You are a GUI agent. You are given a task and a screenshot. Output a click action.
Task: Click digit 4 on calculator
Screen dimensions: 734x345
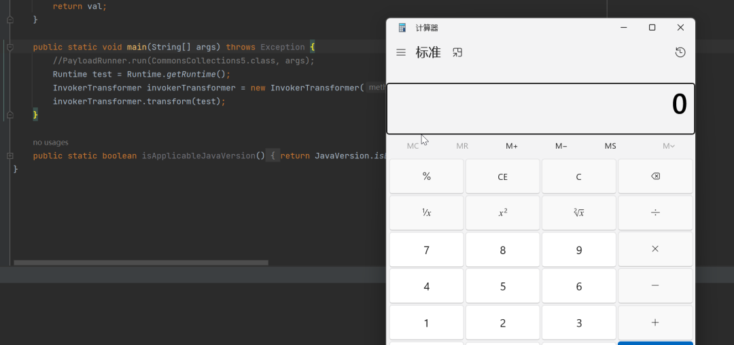click(426, 286)
